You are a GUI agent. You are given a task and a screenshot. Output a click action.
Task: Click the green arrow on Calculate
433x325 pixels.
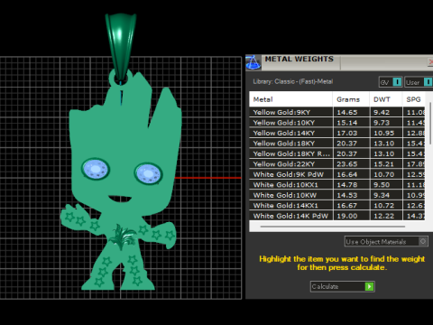(369, 286)
